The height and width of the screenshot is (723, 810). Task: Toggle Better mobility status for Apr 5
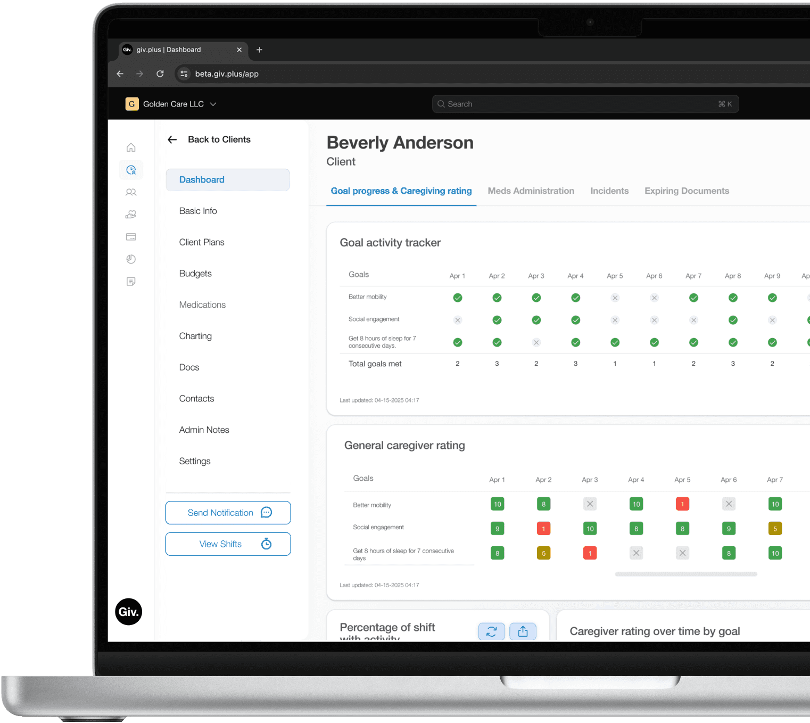[x=615, y=298]
